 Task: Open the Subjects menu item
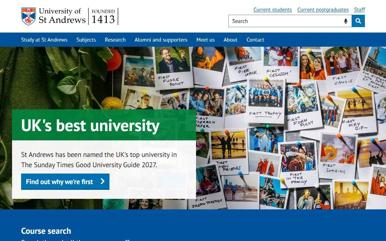click(x=86, y=40)
